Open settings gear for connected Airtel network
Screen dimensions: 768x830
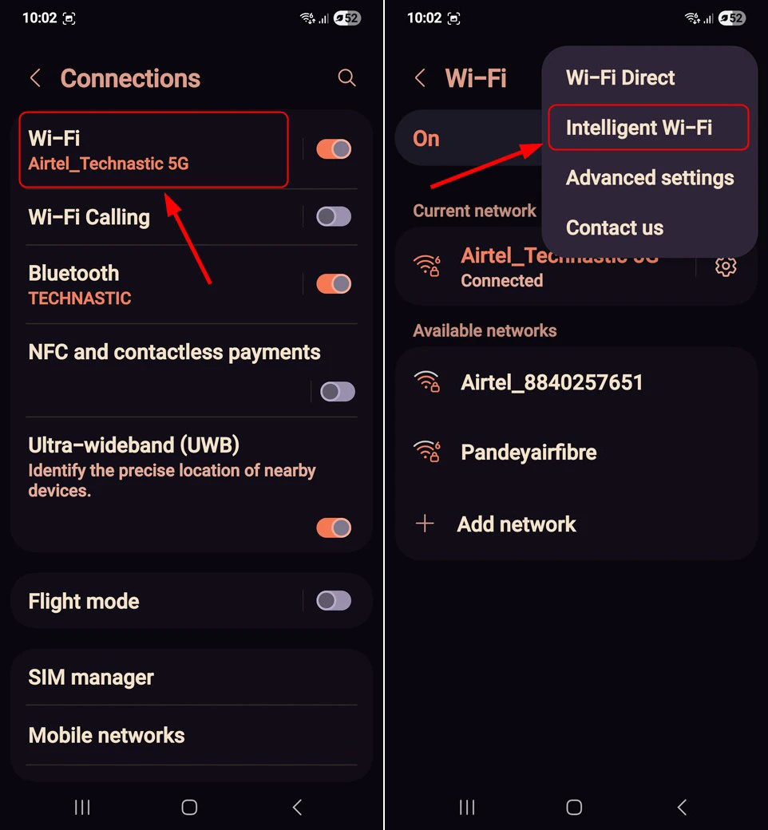tap(725, 267)
